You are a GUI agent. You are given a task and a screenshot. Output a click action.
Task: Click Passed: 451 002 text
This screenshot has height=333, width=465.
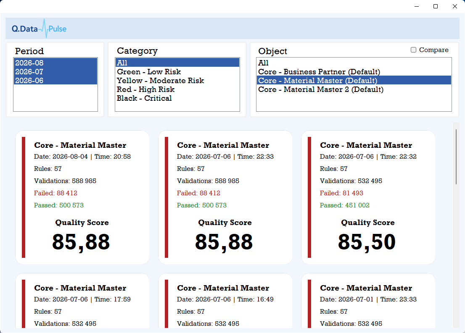tap(345, 205)
